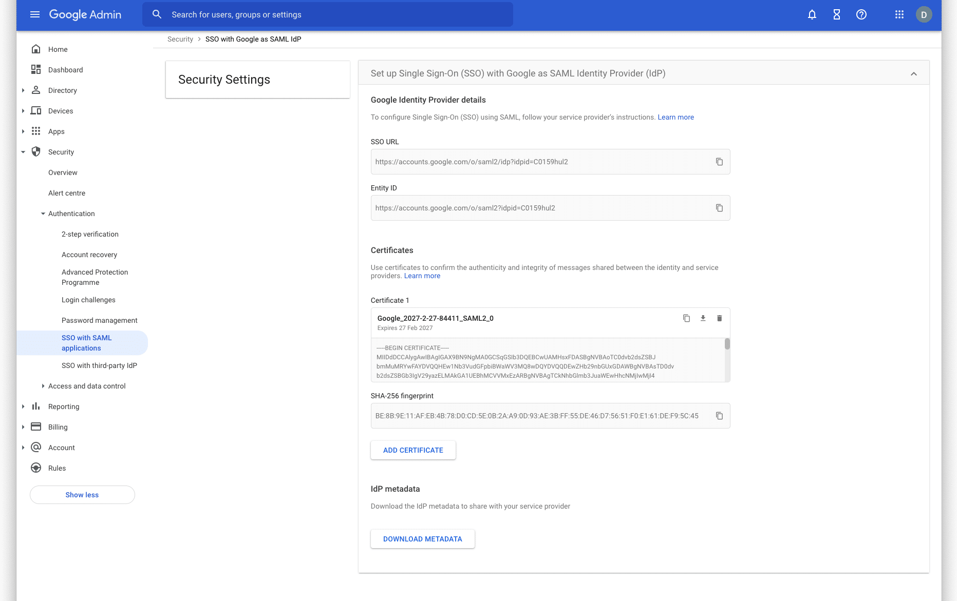Click the Security Settings card

[x=257, y=80]
